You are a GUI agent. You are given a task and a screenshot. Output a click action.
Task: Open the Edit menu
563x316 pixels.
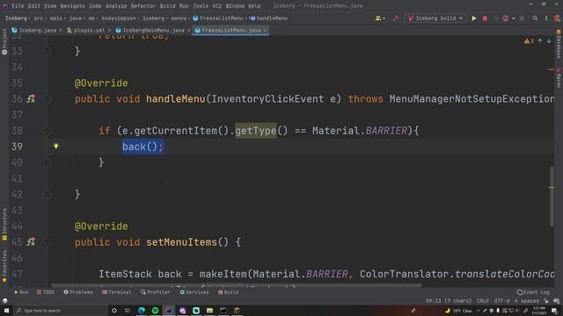[x=33, y=6]
